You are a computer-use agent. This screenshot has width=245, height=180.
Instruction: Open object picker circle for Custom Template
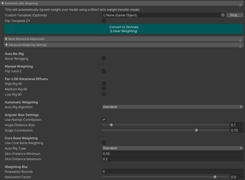tap(223, 15)
